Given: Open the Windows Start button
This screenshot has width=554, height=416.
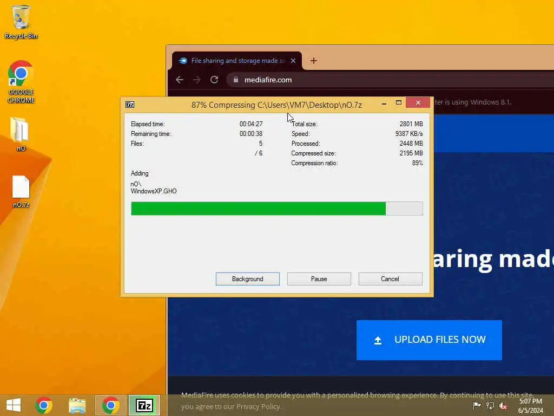Looking at the screenshot, I should point(14,405).
